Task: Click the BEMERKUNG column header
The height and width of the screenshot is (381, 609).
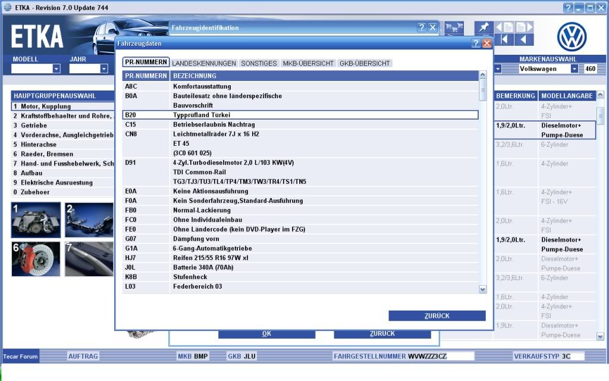Action: pyautogui.click(x=516, y=96)
